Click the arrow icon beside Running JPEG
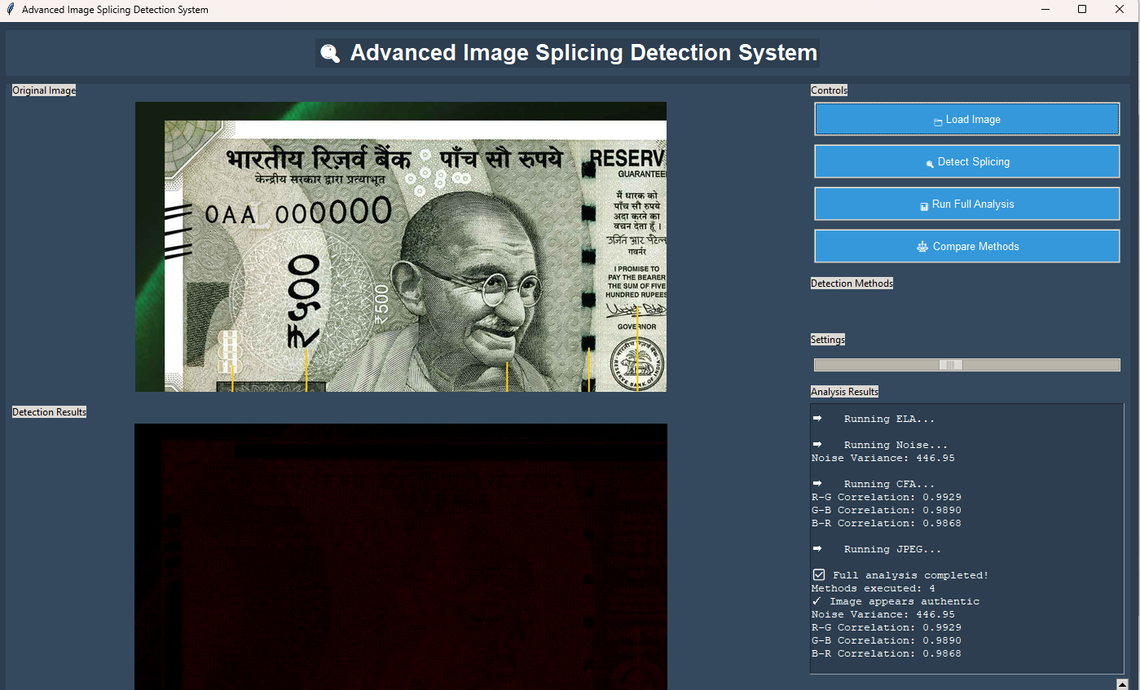1140x690 pixels. [x=817, y=549]
